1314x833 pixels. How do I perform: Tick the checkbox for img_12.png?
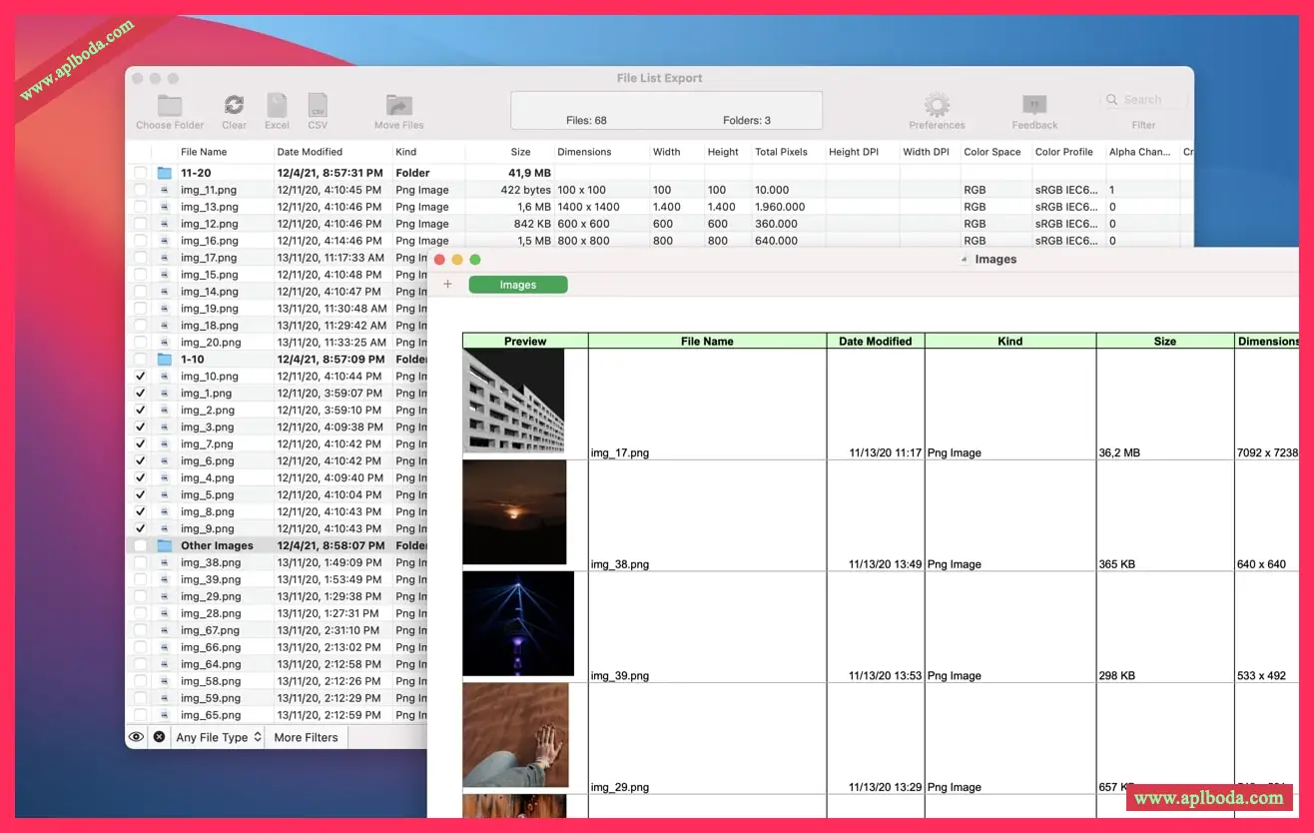(x=140, y=224)
